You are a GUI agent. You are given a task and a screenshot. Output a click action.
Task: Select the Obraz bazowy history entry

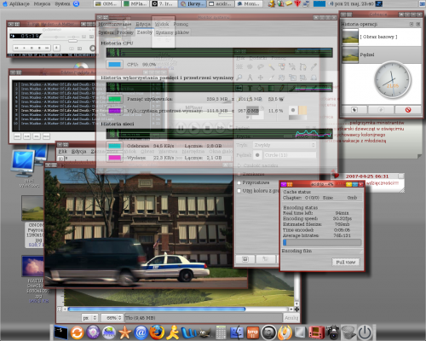[x=381, y=37]
